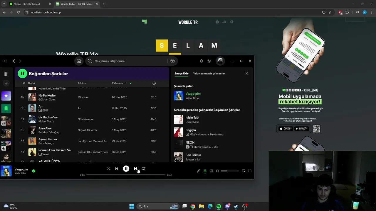Adjust Spotify volume slider

tap(230, 171)
